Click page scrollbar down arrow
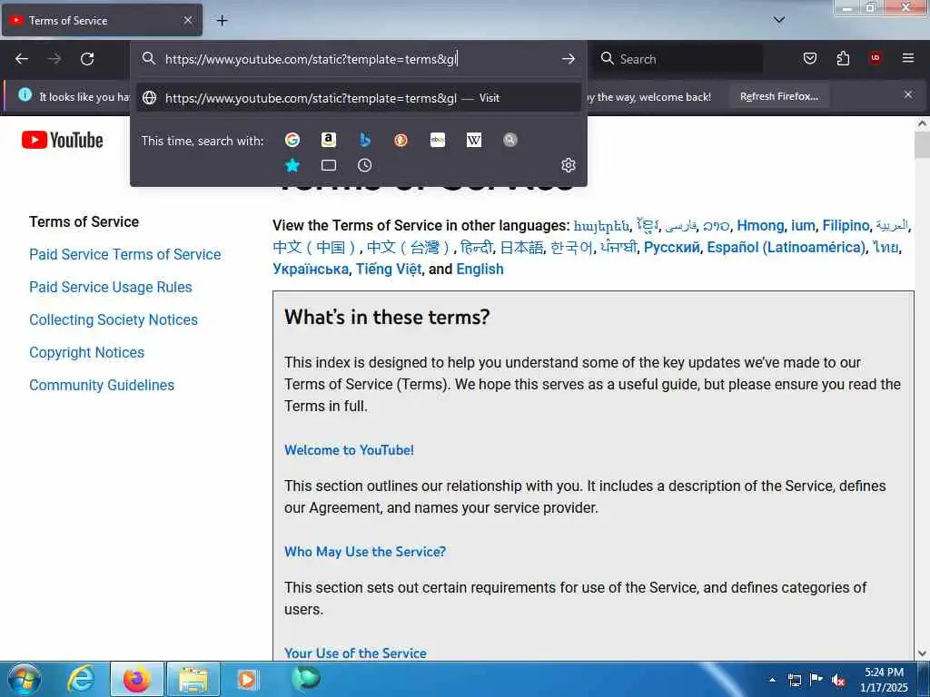Screen dimensions: 930x697 tap(922, 653)
